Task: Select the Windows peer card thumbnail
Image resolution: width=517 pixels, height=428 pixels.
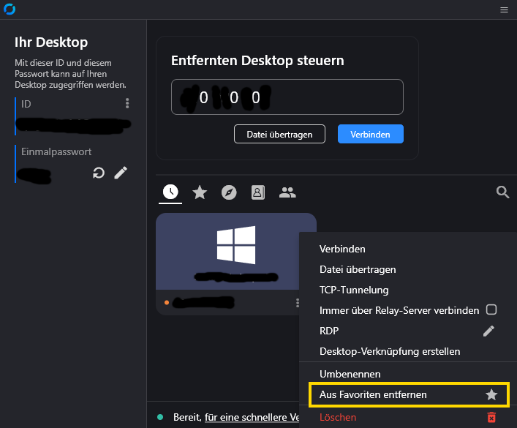Action: pos(236,252)
